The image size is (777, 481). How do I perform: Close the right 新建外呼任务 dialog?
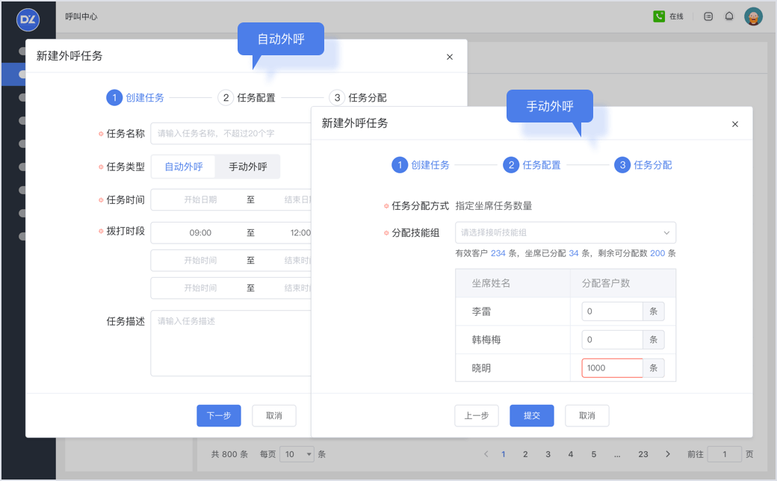(x=734, y=124)
